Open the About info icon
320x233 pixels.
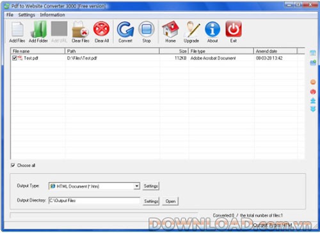click(x=212, y=29)
